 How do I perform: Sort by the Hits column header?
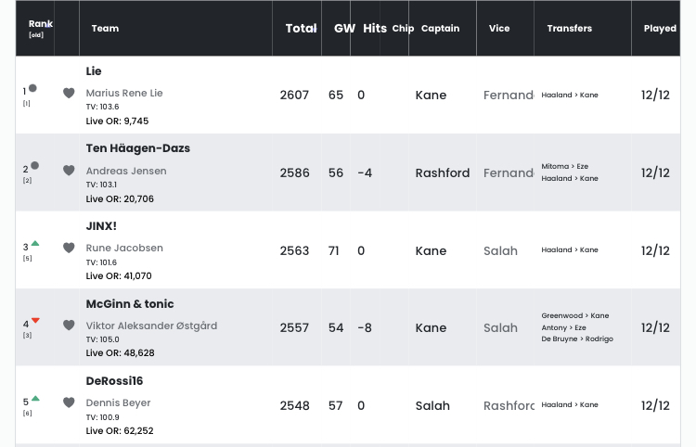tap(375, 29)
